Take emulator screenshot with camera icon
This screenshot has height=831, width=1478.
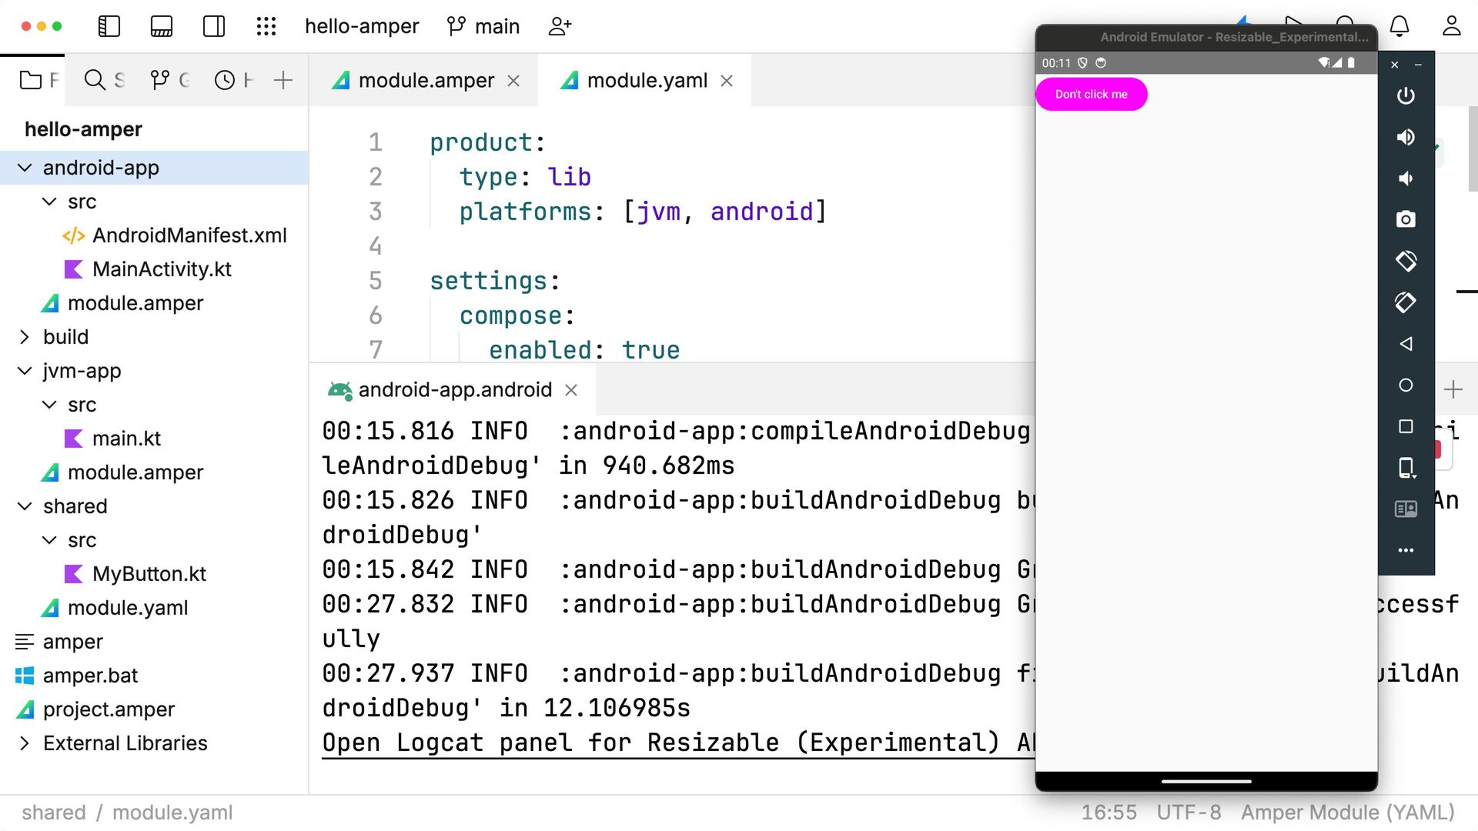pyautogui.click(x=1406, y=220)
